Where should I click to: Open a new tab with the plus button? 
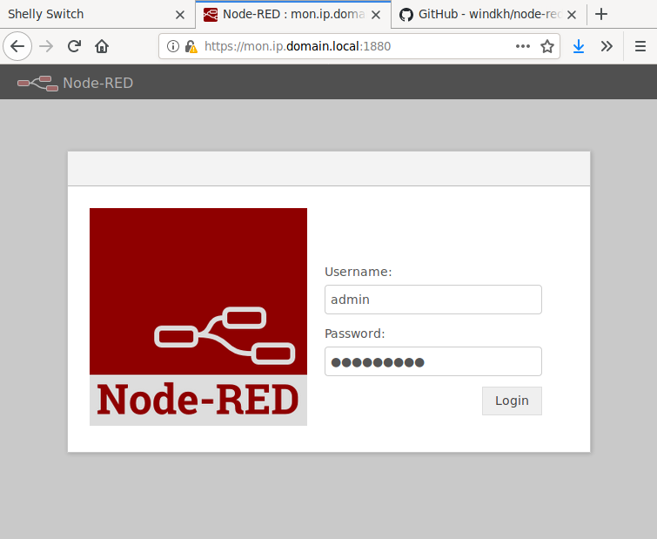click(601, 14)
